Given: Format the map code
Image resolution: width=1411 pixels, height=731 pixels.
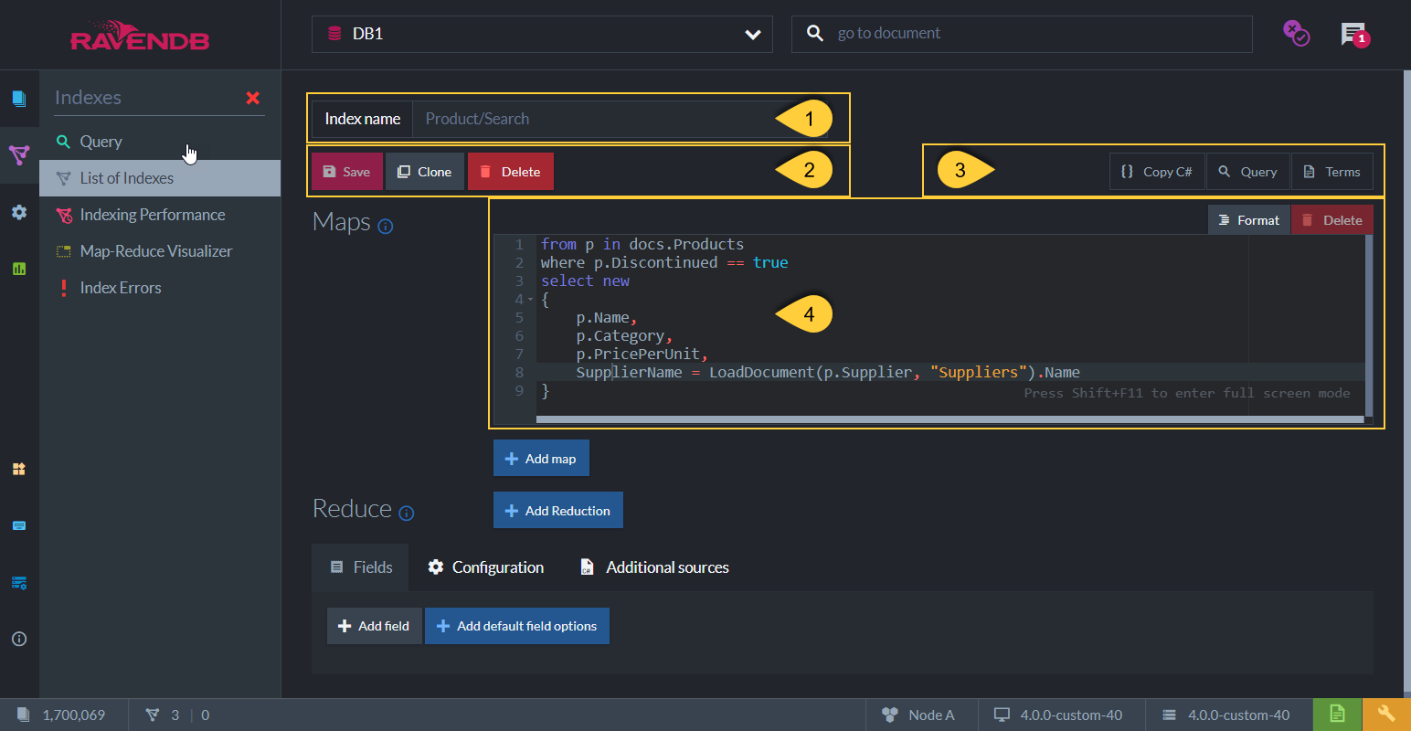Looking at the screenshot, I should 1249,220.
